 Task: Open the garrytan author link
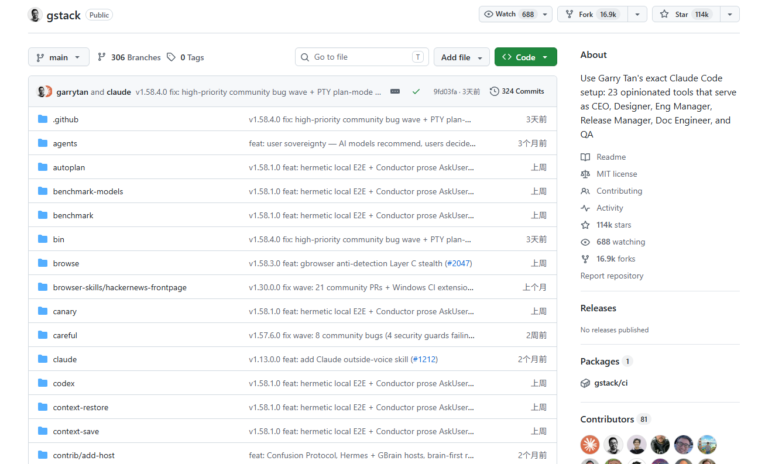pyautogui.click(x=73, y=92)
